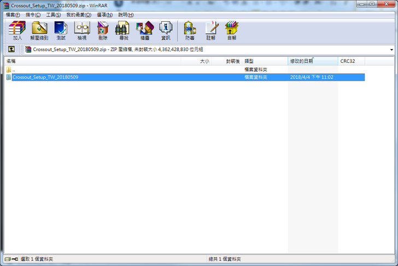Click the 解壓縮到 (Extract To) icon
398x266 pixels.
(x=39, y=31)
